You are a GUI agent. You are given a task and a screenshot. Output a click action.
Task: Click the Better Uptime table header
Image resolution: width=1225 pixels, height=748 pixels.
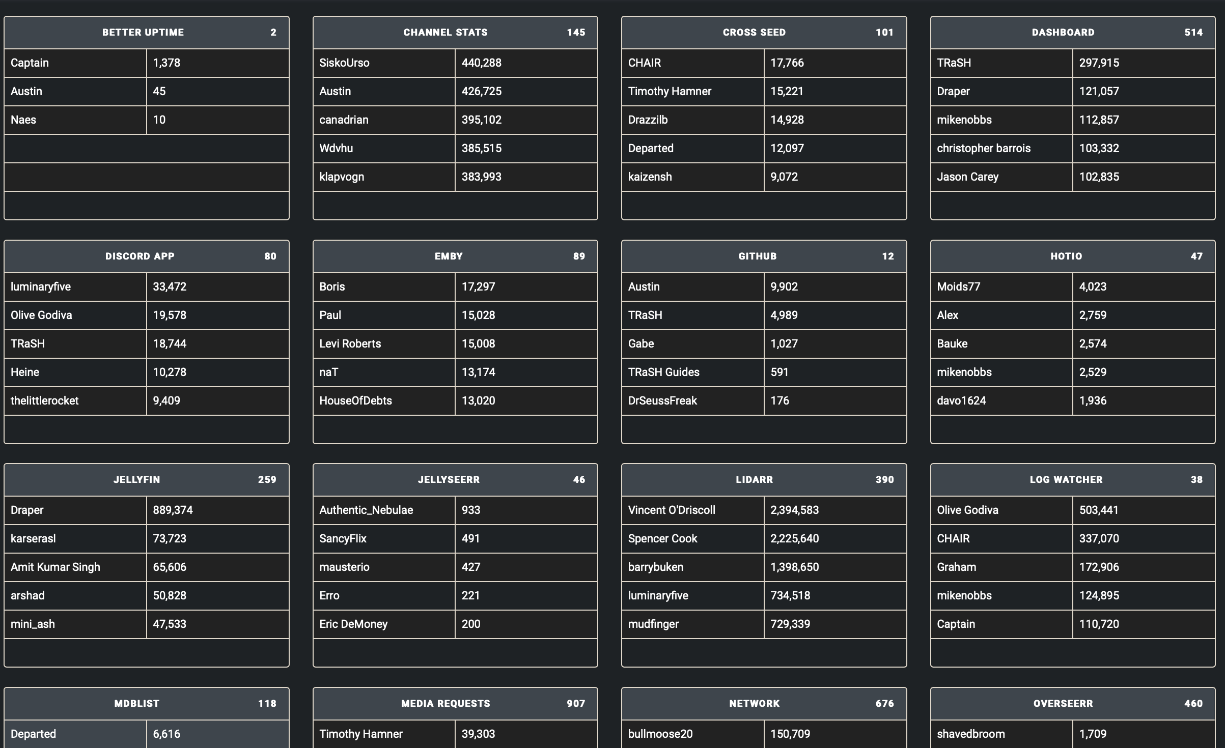143,32
